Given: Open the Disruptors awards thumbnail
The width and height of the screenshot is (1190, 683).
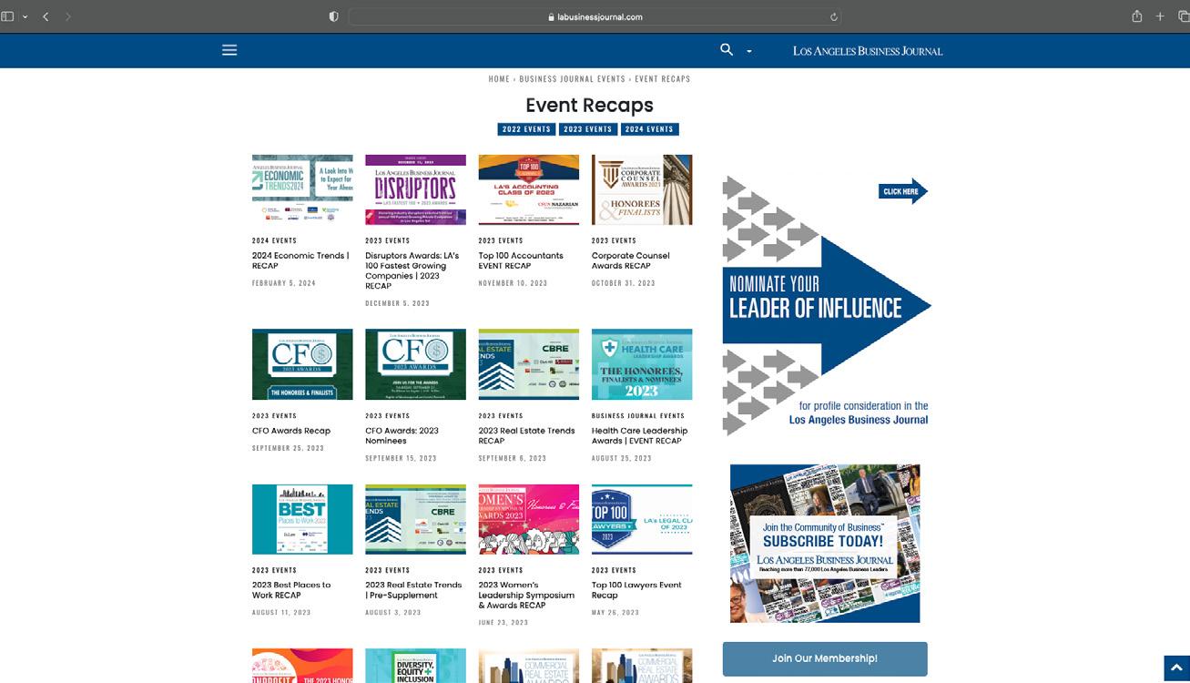Looking at the screenshot, I should pos(415,189).
